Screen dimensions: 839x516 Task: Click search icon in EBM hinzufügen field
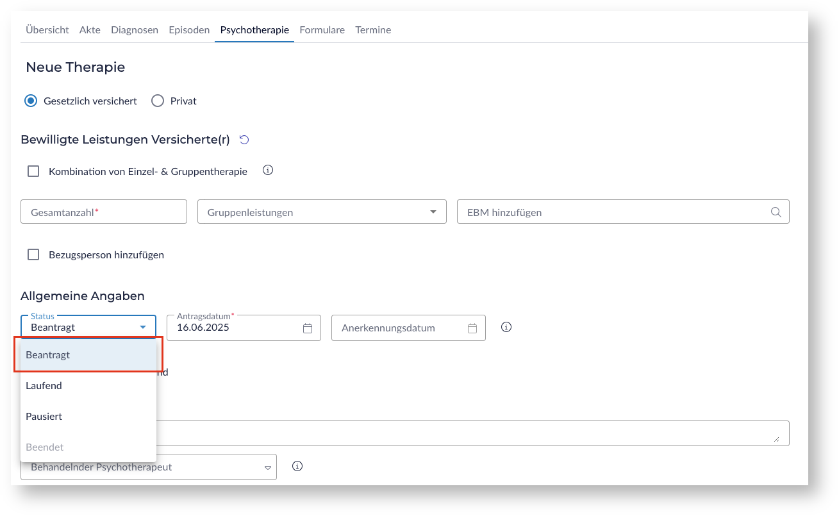point(776,212)
